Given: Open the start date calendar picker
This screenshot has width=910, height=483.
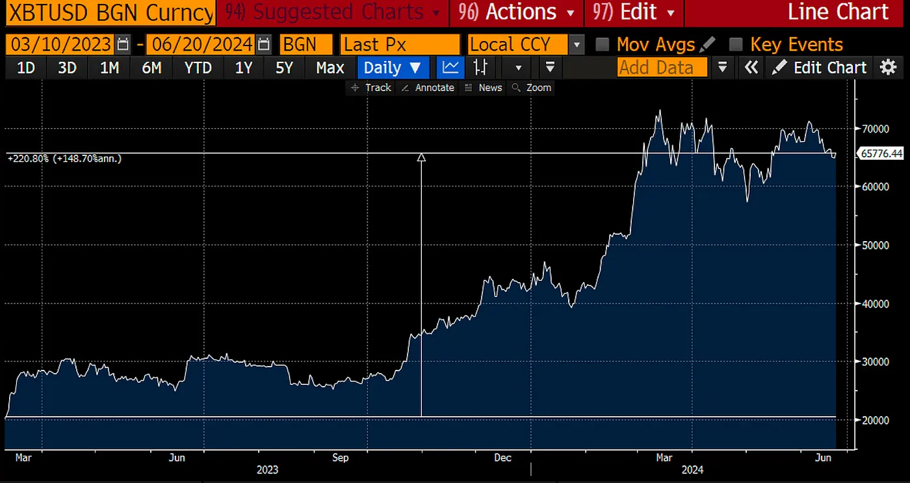Looking at the screenshot, I should tap(123, 44).
